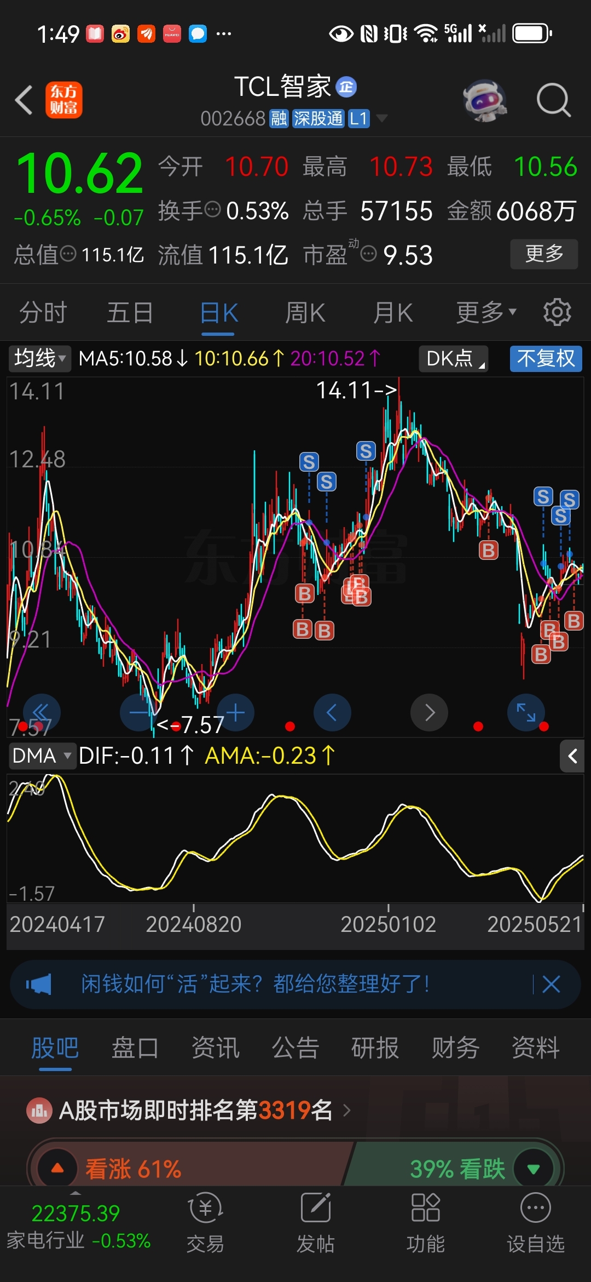Open the 东方财富 logo icon
The image size is (591, 1282).
click(64, 100)
